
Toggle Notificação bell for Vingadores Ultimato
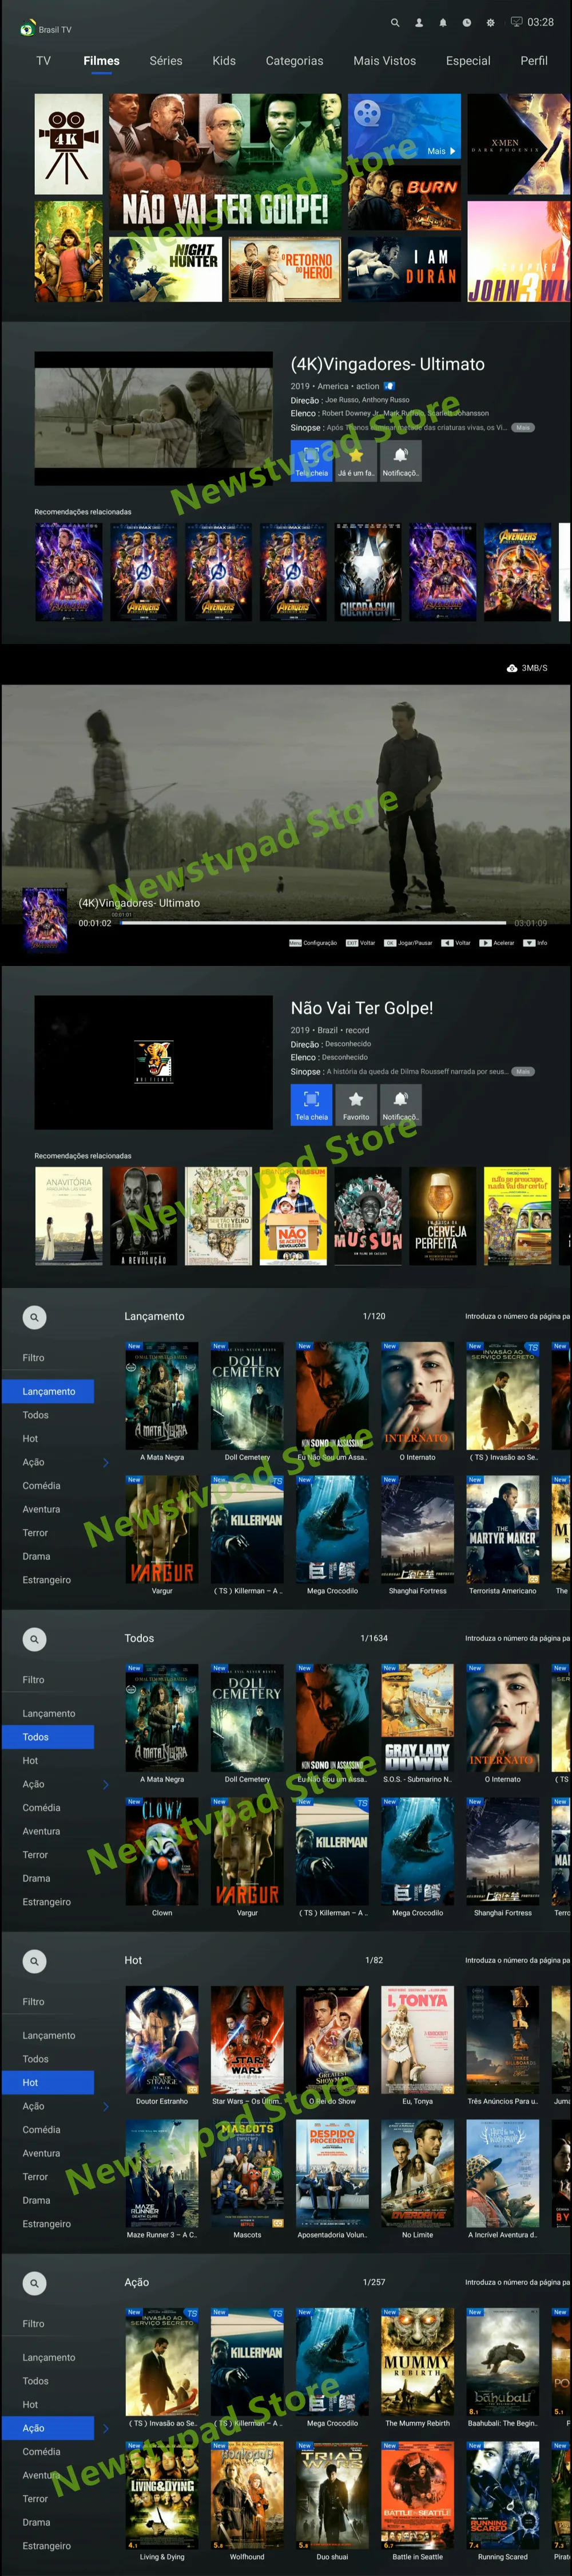click(x=400, y=461)
